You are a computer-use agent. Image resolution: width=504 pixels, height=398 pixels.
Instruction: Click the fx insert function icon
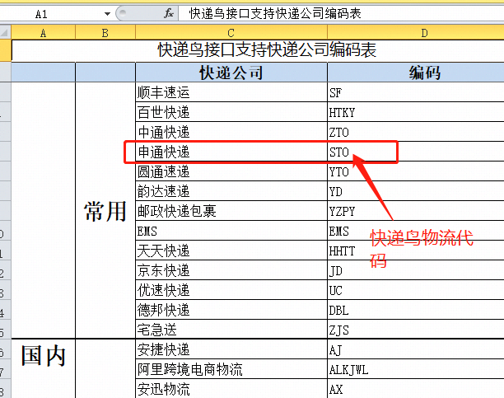tap(169, 13)
